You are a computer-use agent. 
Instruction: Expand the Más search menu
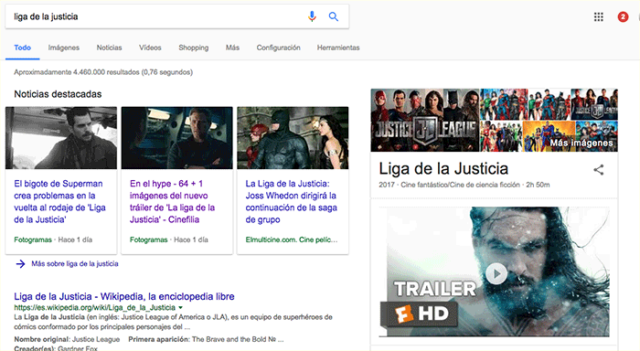click(x=232, y=48)
